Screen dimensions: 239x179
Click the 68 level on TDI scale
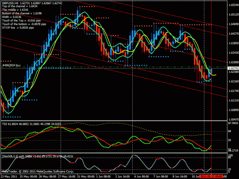pos(229,131)
